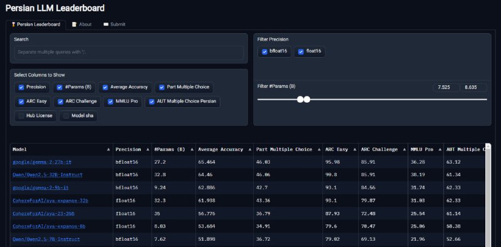Toggle the Precision column checkbox

21,87
